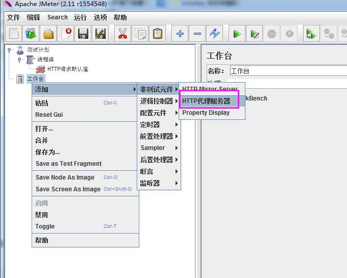Open the 选项 menu
347x278 pixels.
tap(100, 17)
